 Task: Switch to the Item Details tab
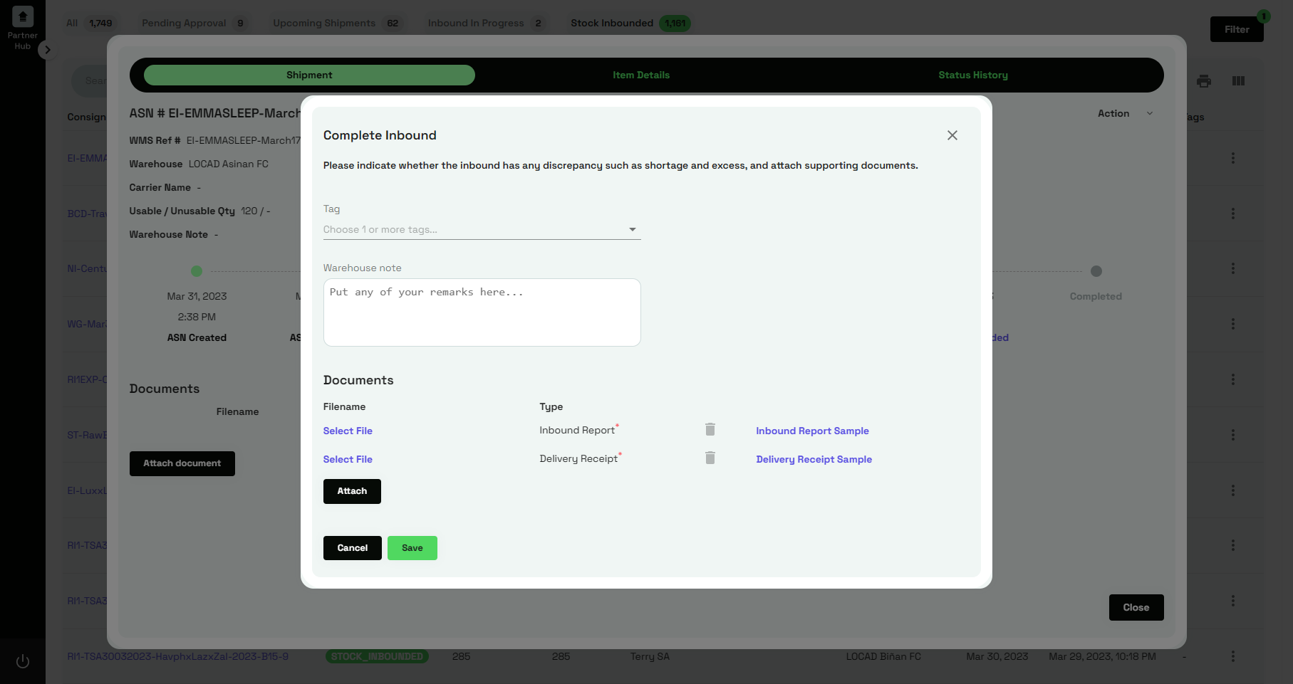click(x=641, y=75)
